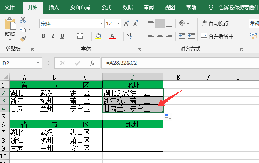Open alignment 对齐方式 dialog launcher

(242, 49)
